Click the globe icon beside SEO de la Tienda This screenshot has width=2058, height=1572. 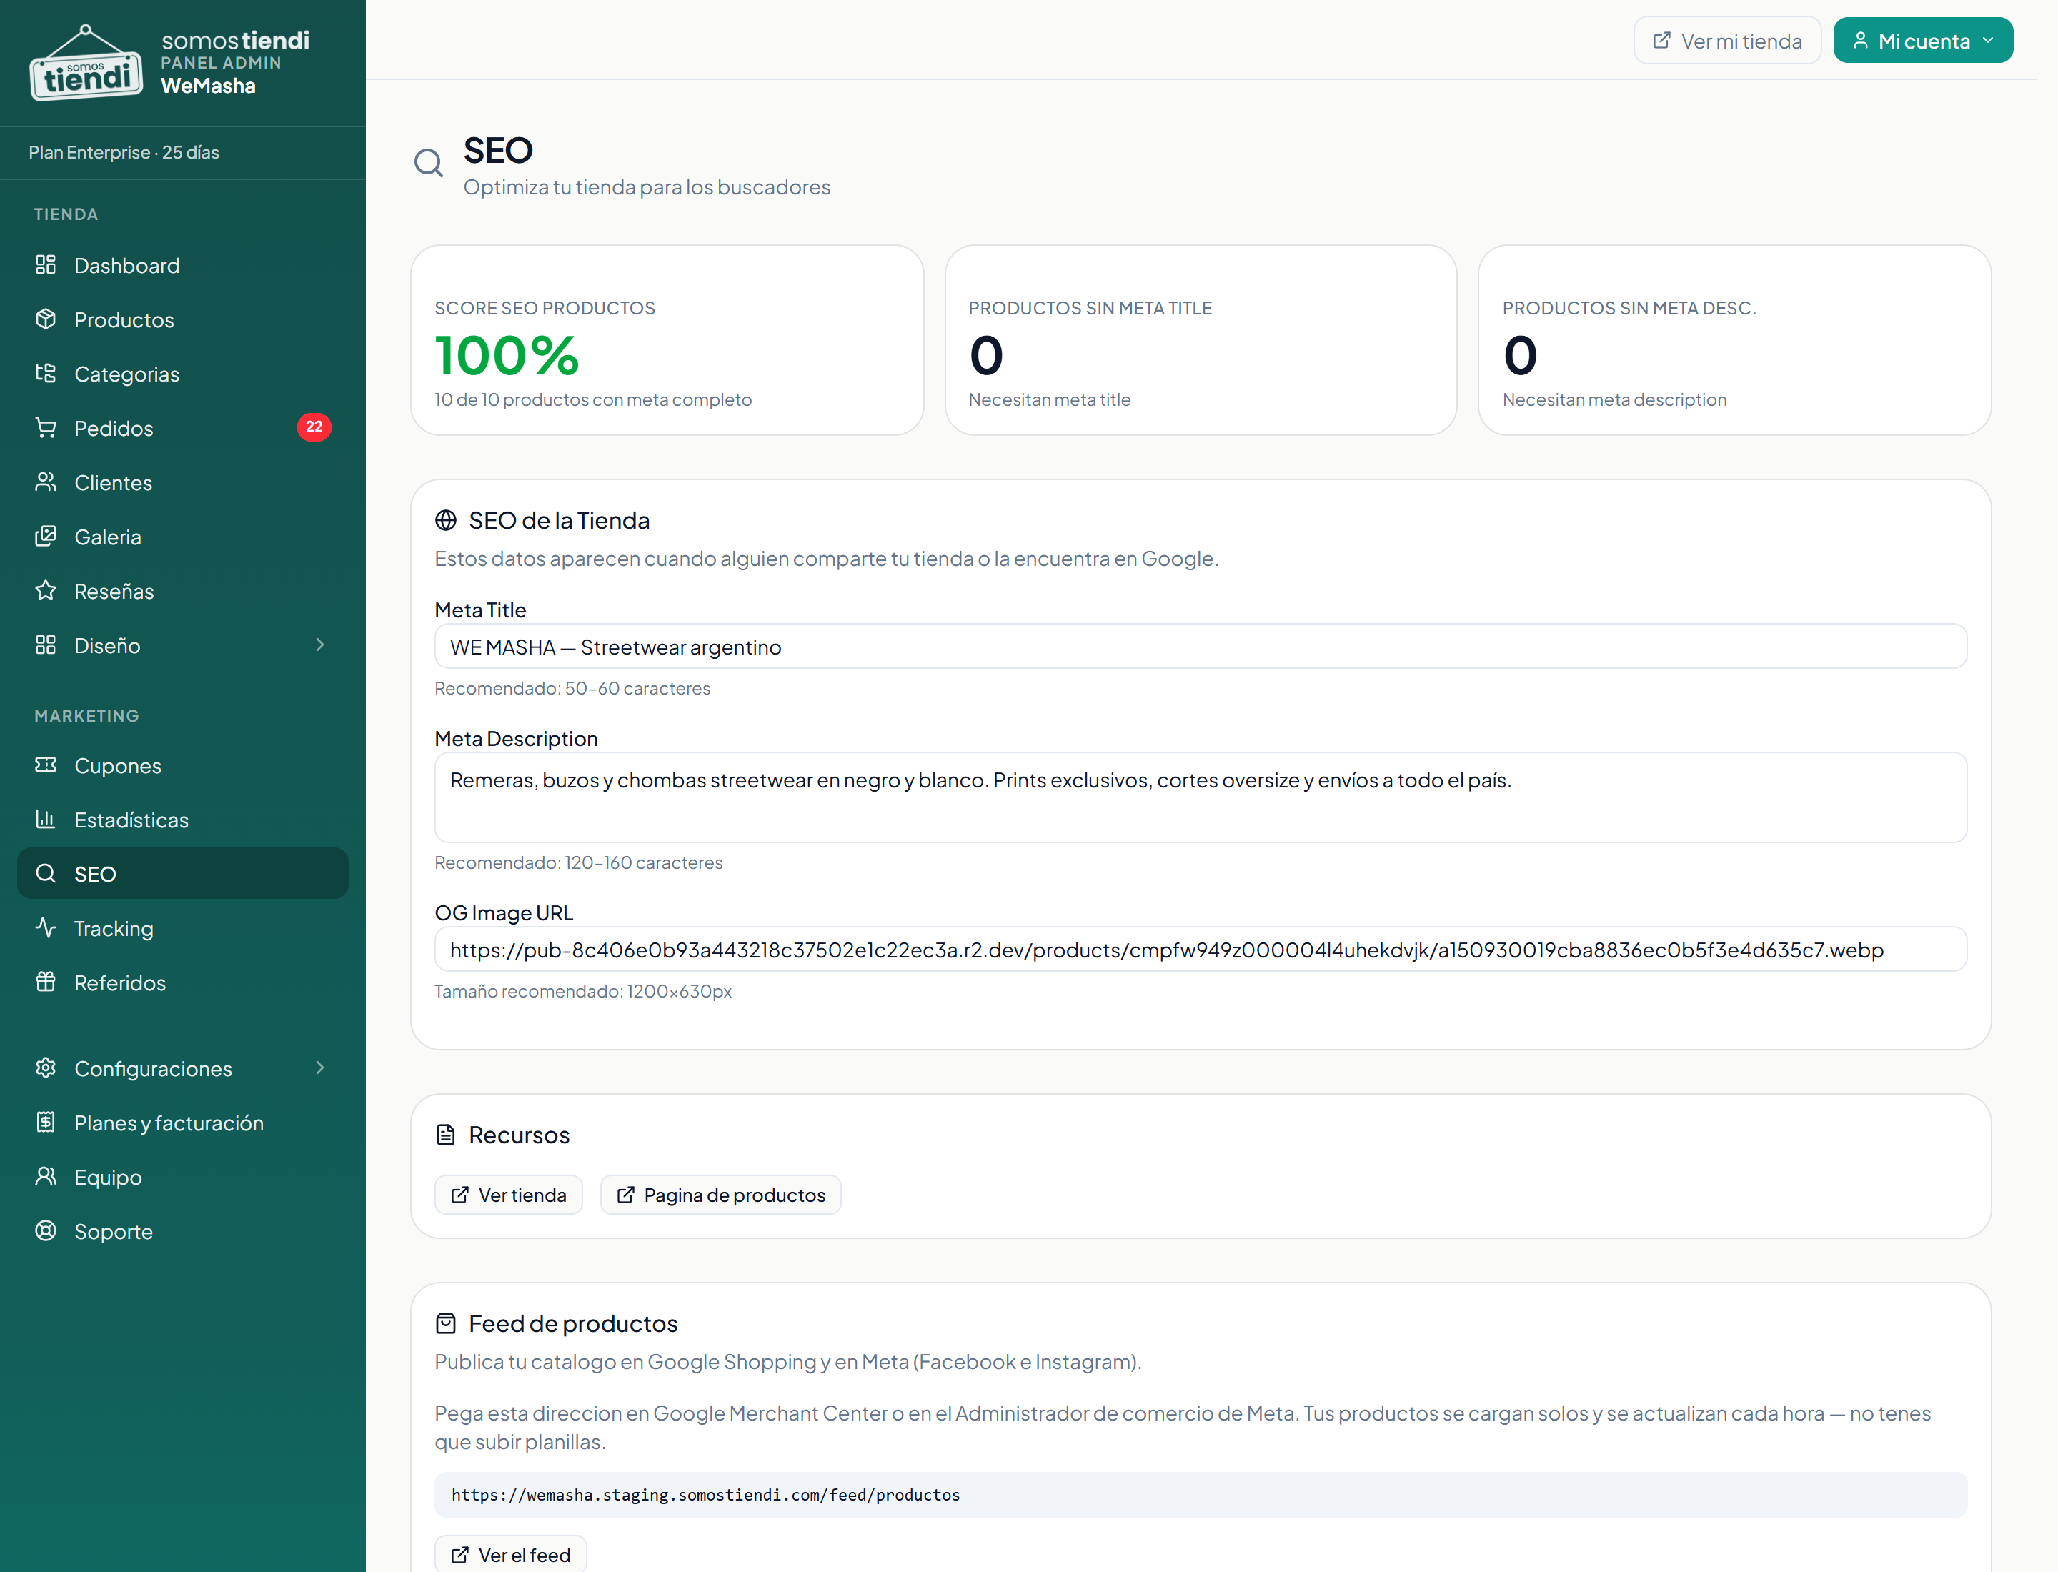click(x=447, y=520)
